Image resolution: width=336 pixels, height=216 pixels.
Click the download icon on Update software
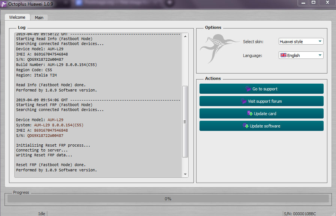tap(245, 126)
